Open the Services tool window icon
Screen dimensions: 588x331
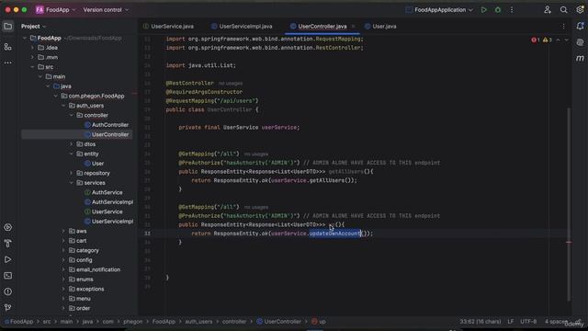(7, 227)
